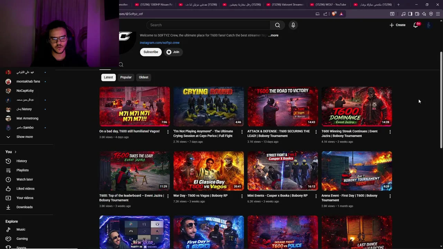Open 'T600: Top of the leaderboard' video title

pos(132,198)
